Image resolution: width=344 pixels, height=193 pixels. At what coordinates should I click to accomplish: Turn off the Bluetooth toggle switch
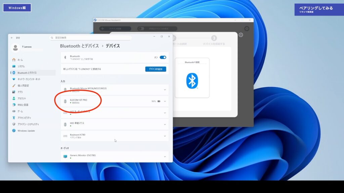163,57
